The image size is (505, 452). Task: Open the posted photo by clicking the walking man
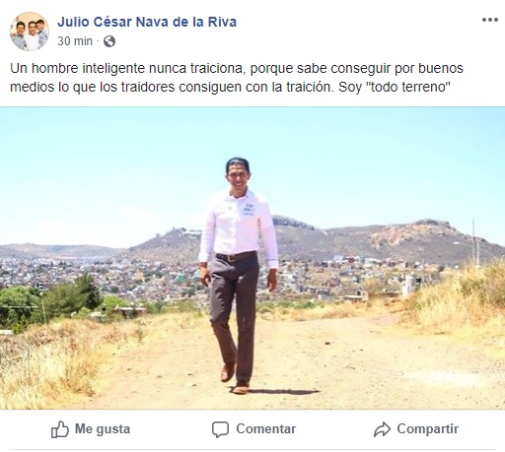click(238, 275)
